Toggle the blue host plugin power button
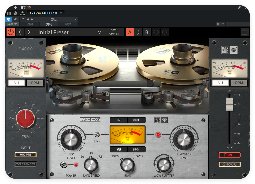 tap(9, 20)
